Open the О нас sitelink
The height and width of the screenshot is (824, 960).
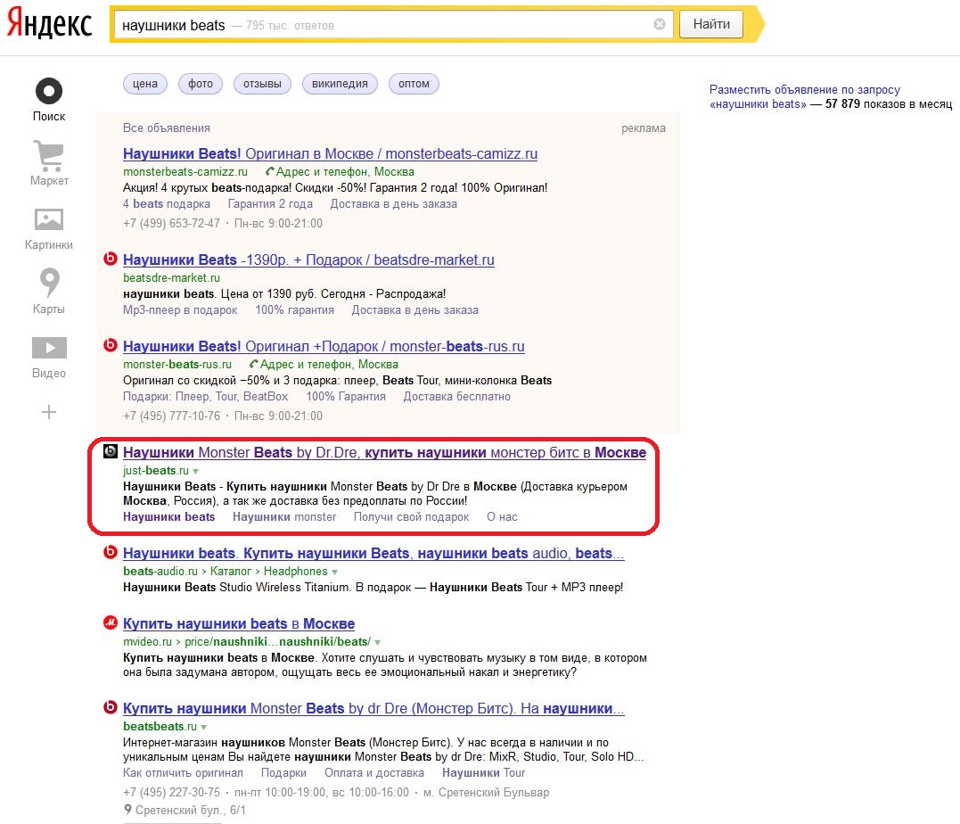[x=502, y=516]
